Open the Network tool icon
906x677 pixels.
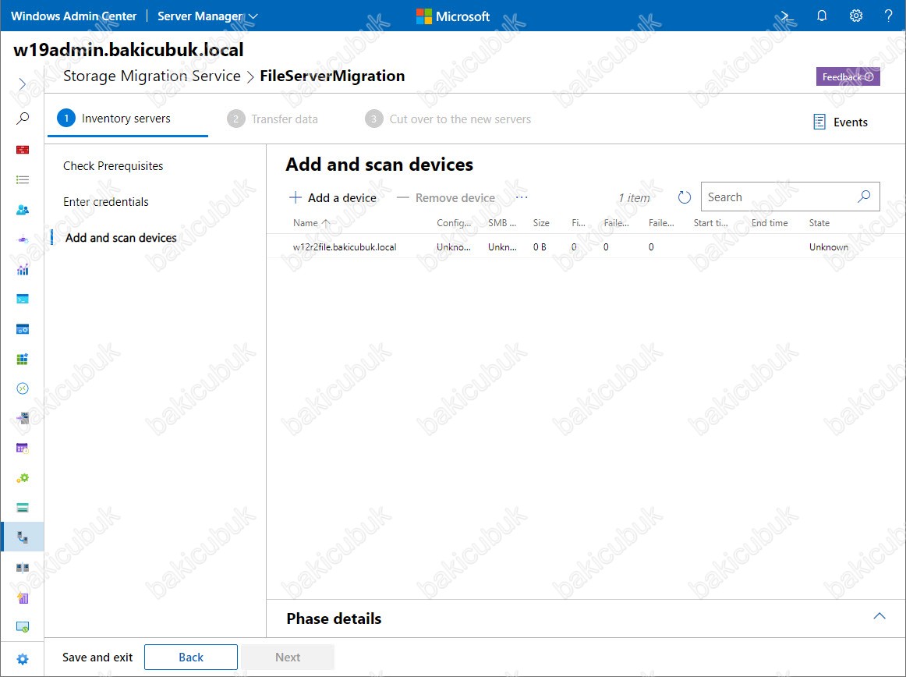coord(22,239)
